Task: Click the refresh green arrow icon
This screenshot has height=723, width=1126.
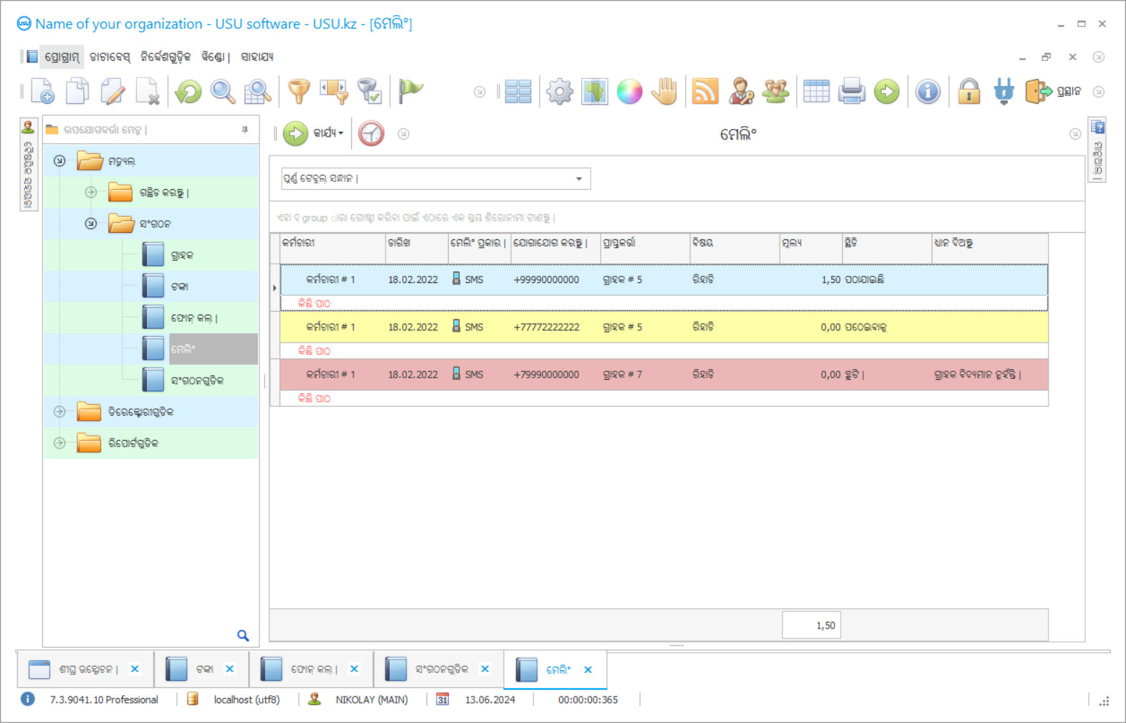Action: (189, 92)
